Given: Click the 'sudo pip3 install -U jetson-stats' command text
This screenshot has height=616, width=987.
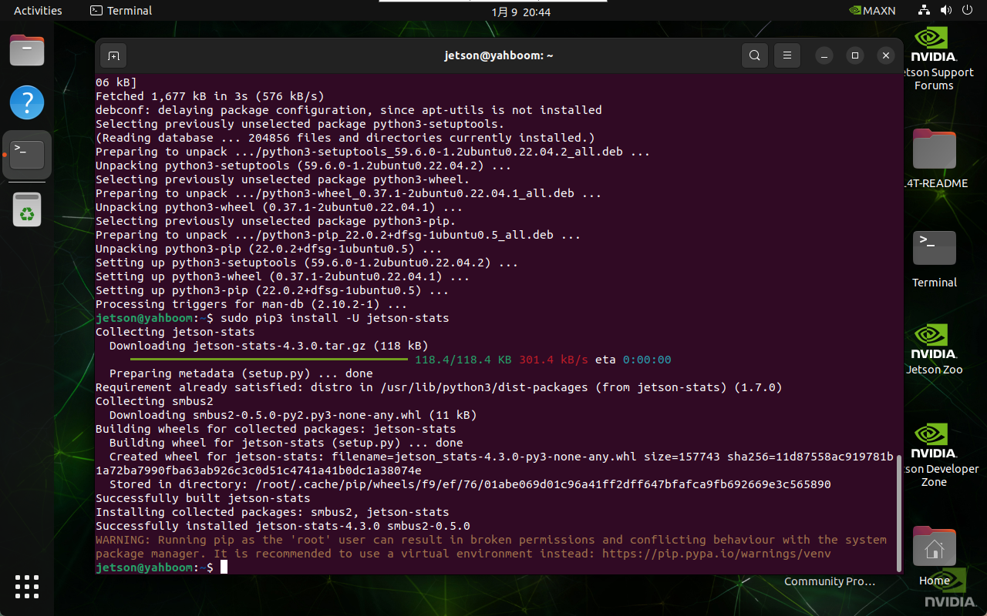Looking at the screenshot, I should point(335,318).
